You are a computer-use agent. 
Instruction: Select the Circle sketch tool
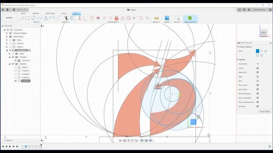[x=34, y=18]
